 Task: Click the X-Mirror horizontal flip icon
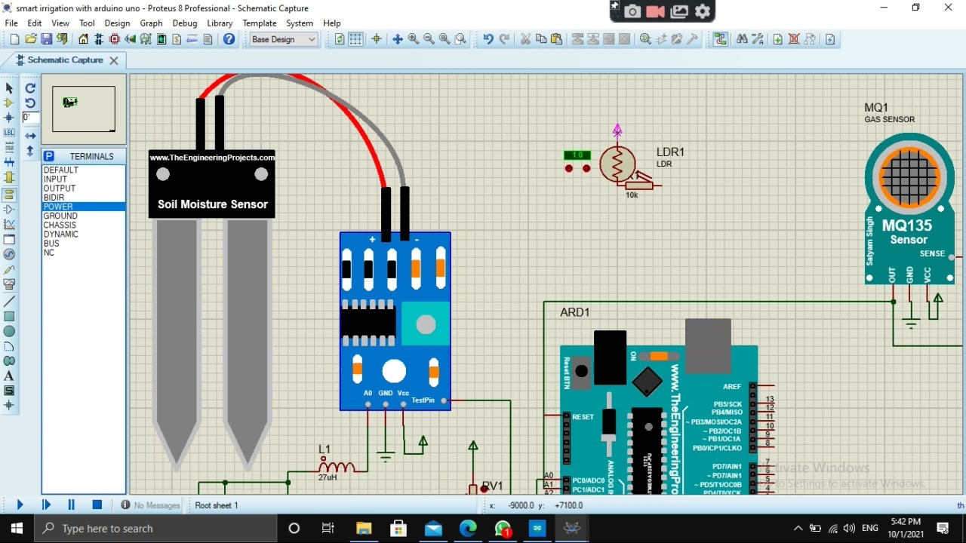pyautogui.click(x=30, y=136)
